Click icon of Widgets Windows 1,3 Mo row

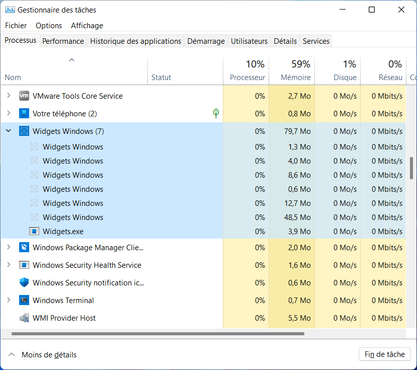tap(34, 146)
